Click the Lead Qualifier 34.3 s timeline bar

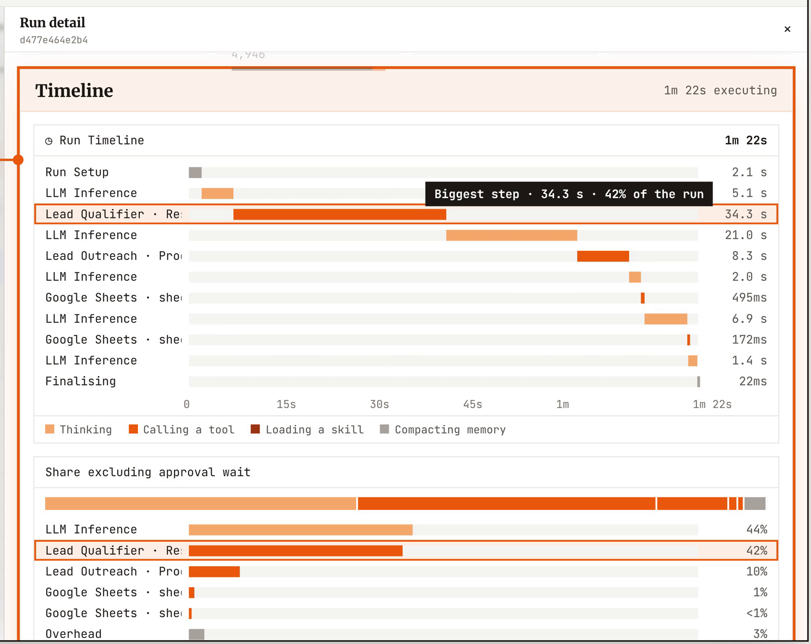click(x=340, y=214)
